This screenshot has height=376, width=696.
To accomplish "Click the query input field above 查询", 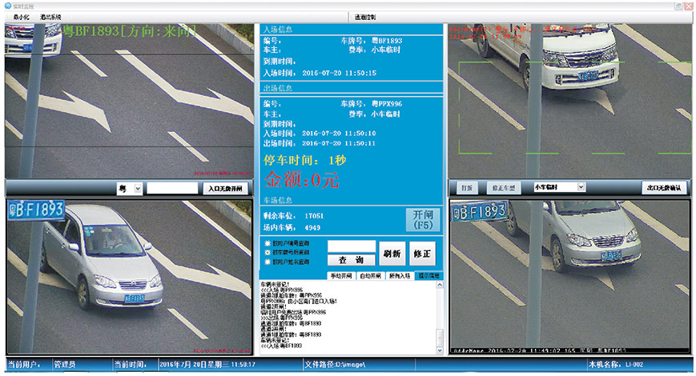I will pos(352,246).
